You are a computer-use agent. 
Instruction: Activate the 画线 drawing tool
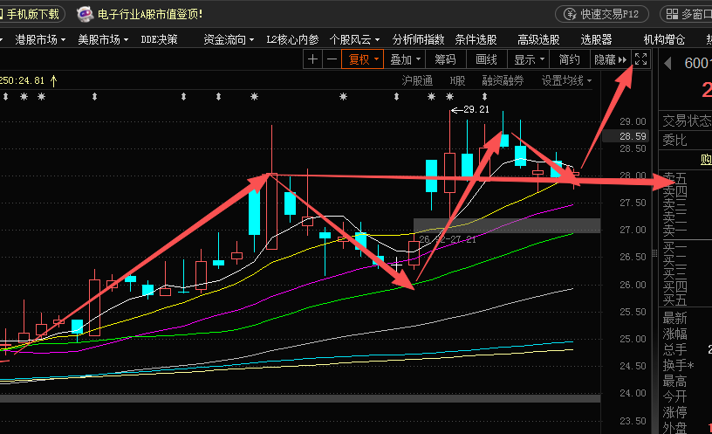tap(486, 59)
